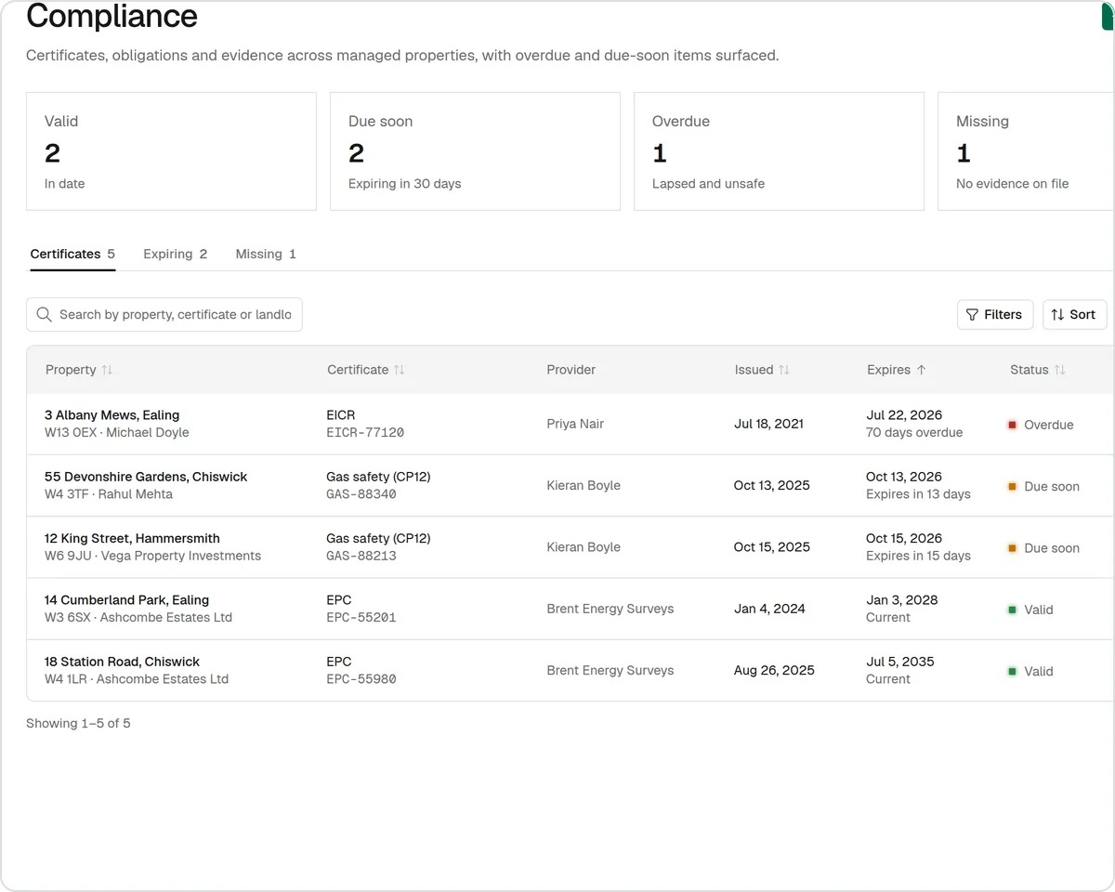
Task: Click Showing 1–5 of 5 text
Action: click(x=78, y=723)
